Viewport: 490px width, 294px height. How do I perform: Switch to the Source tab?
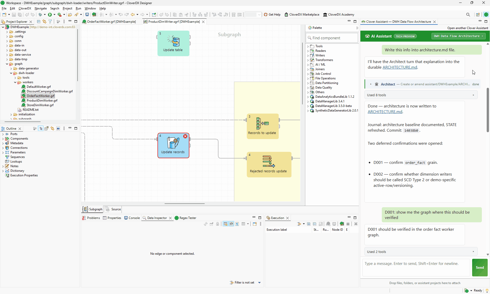click(x=113, y=209)
